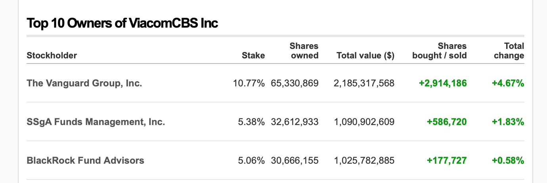
Task: Click the +1.83% total change value
Action: (x=508, y=122)
